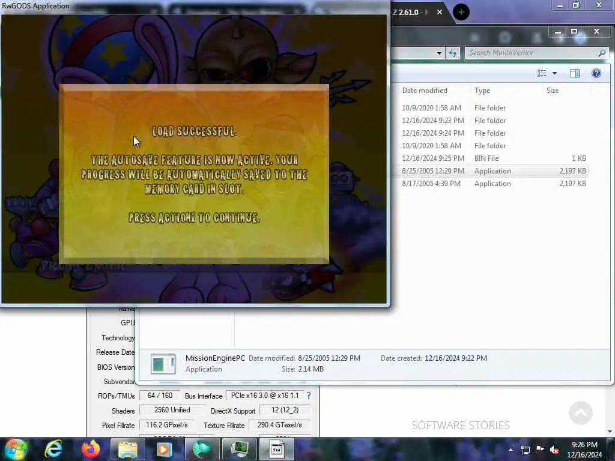Click the browser scrollbar down arrow
Image resolution: width=615 pixels, height=461 pixels.
610,432
